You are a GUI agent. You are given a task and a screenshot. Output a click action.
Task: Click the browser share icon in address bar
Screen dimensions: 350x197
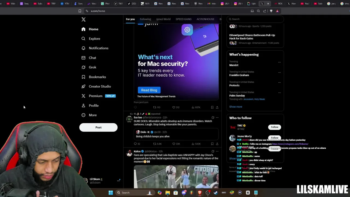265,11
